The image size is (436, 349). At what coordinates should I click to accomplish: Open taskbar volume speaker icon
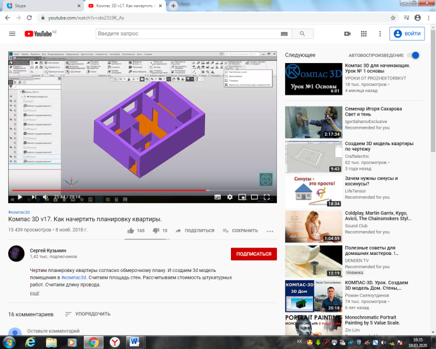click(x=384, y=342)
